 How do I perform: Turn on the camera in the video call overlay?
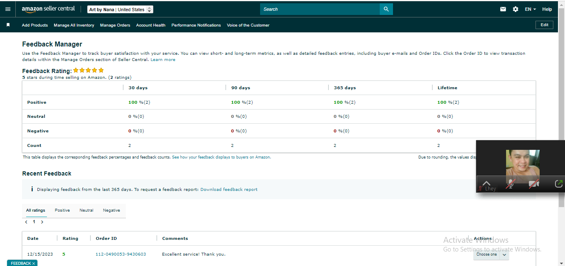534,184
